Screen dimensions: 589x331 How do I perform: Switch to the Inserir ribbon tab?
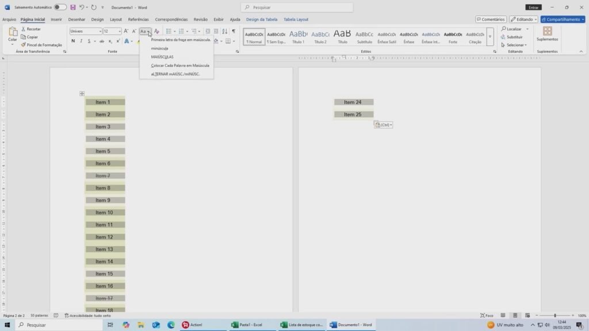tap(56, 19)
